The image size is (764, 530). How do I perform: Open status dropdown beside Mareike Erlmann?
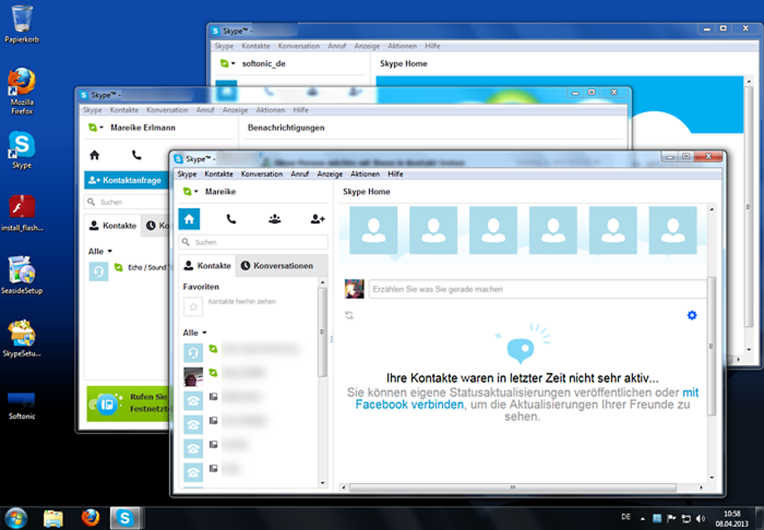click(x=93, y=128)
